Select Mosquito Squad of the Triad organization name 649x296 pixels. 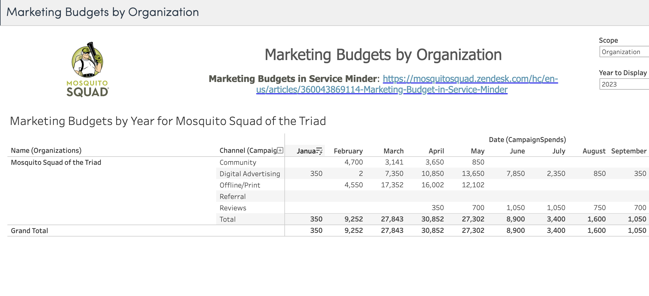(56, 162)
